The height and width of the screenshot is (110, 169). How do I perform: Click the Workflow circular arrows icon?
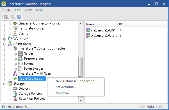click(x=10, y=38)
